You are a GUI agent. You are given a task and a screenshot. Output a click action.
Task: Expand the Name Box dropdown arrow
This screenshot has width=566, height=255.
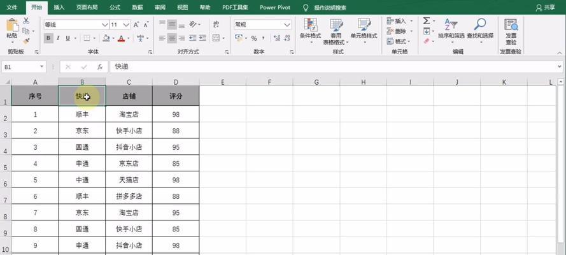click(41, 67)
